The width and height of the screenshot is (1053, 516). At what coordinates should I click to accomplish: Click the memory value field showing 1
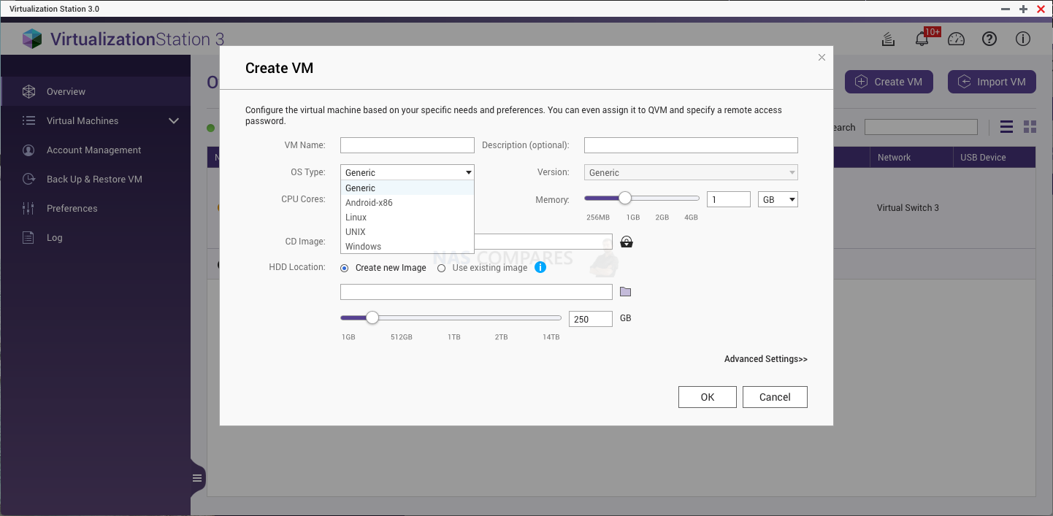point(729,199)
